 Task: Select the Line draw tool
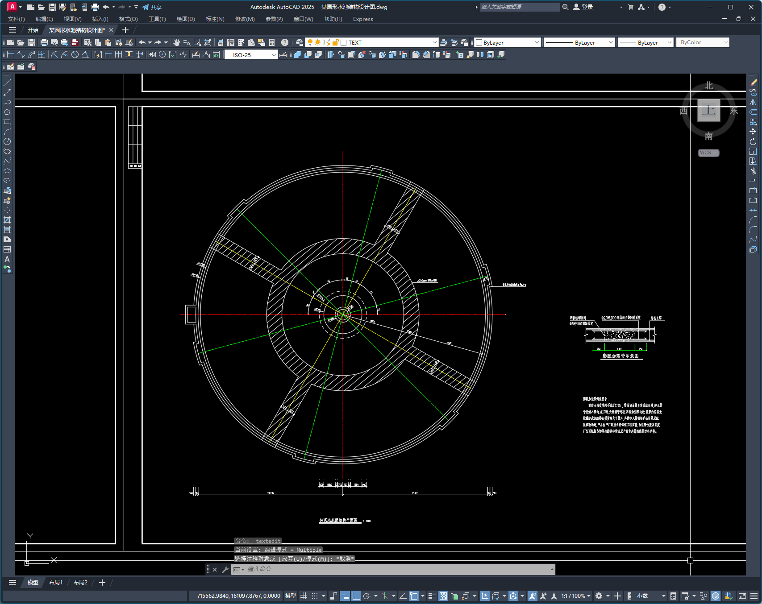point(7,83)
